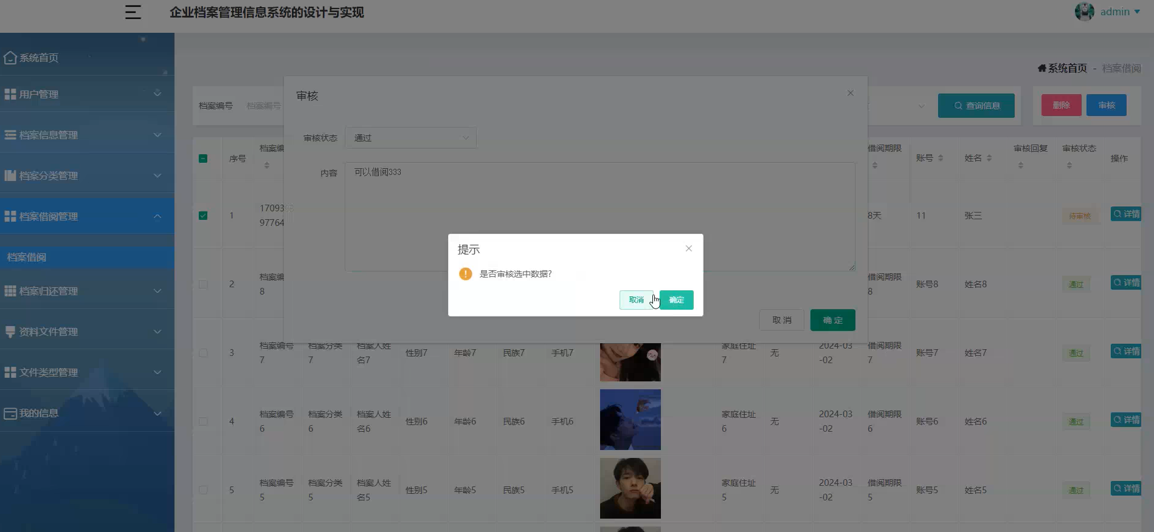Expand 档案归还管理 menu
The width and height of the screenshot is (1154, 532).
[87, 291]
